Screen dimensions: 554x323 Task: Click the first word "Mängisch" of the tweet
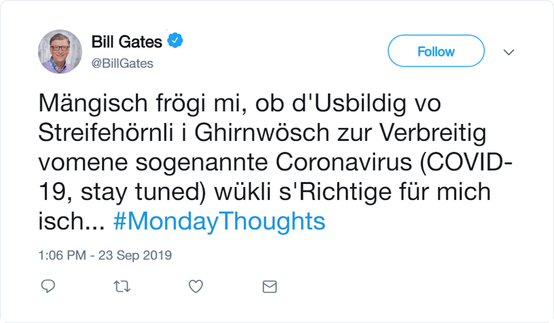point(93,103)
